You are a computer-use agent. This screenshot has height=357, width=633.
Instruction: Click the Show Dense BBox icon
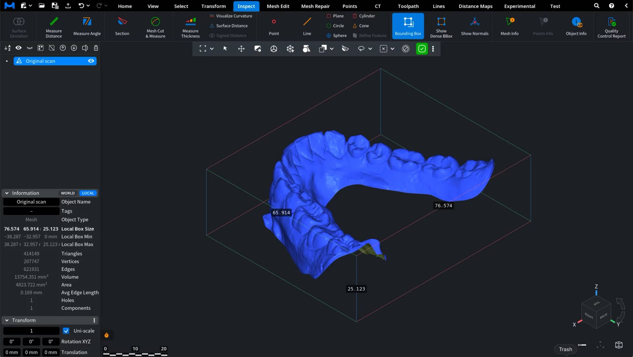pyautogui.click(x=441, y=27)
